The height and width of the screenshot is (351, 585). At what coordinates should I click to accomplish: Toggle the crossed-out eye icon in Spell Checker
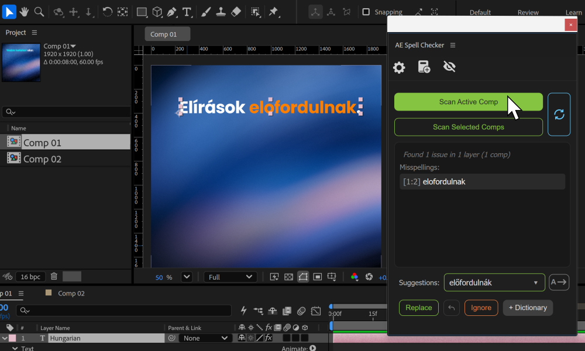pyautogui.click(x=449, y=67)
